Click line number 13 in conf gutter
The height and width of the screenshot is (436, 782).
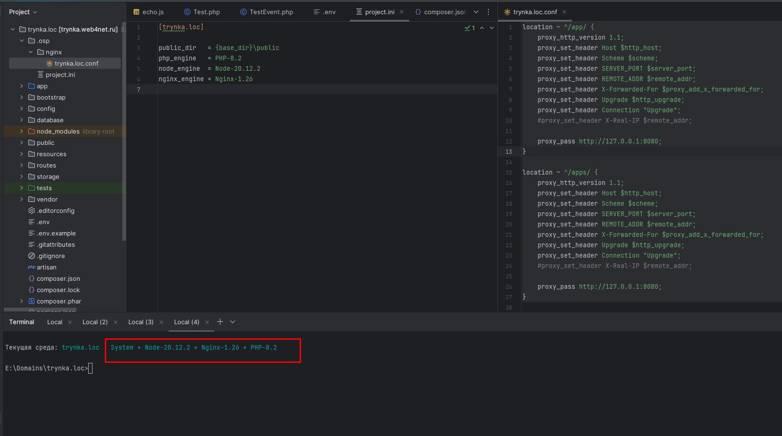pyautogui.click(x=509, y=151)
